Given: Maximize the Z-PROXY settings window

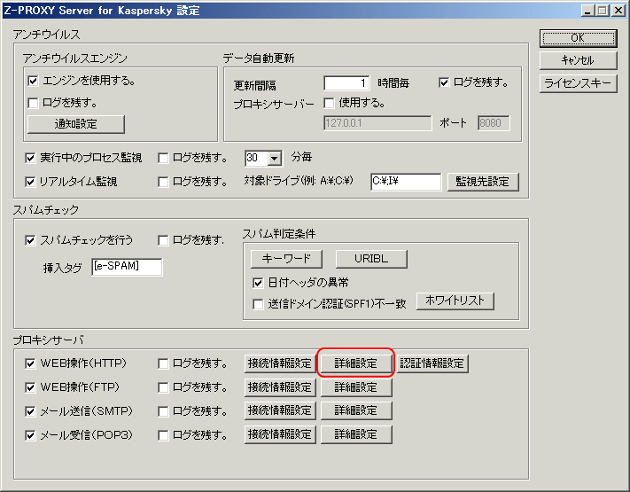Looking at the screenshot, I should pyautogui.click(x=603, y=11).
